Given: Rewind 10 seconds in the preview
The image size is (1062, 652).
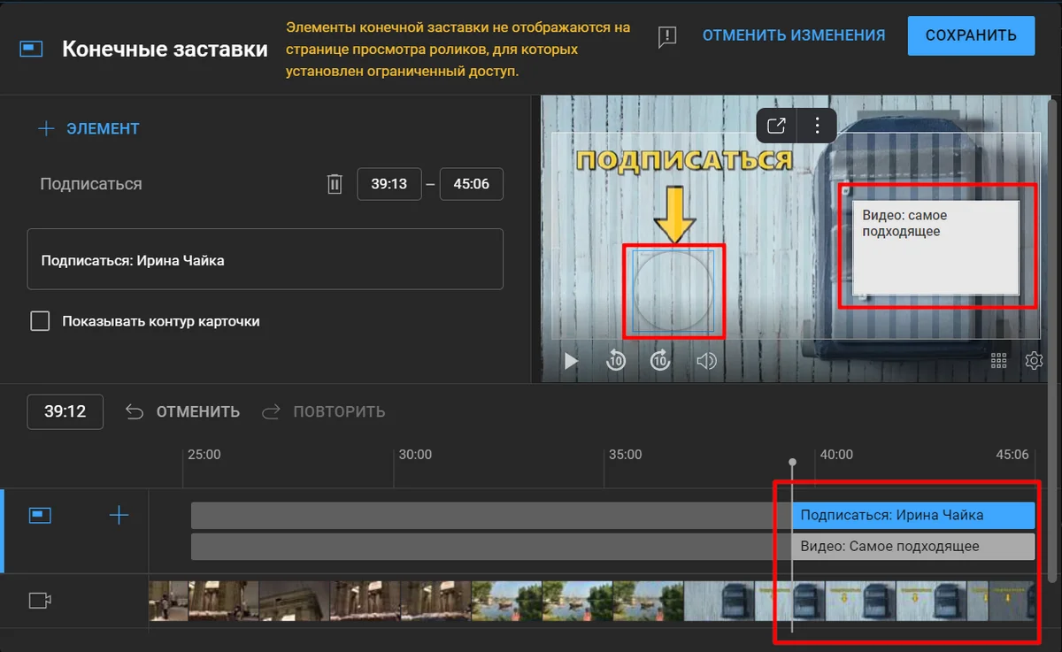Looking at the screenshot, I should pos(616,361).
